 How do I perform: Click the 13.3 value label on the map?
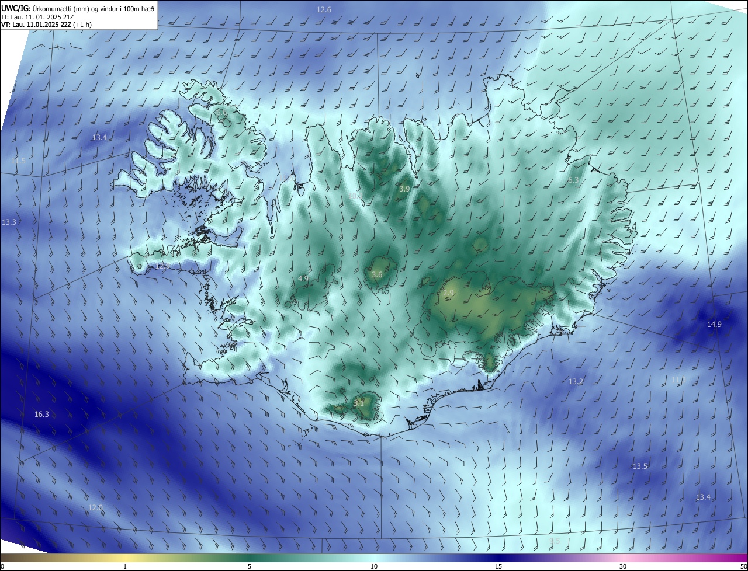(x=9, y=222)
